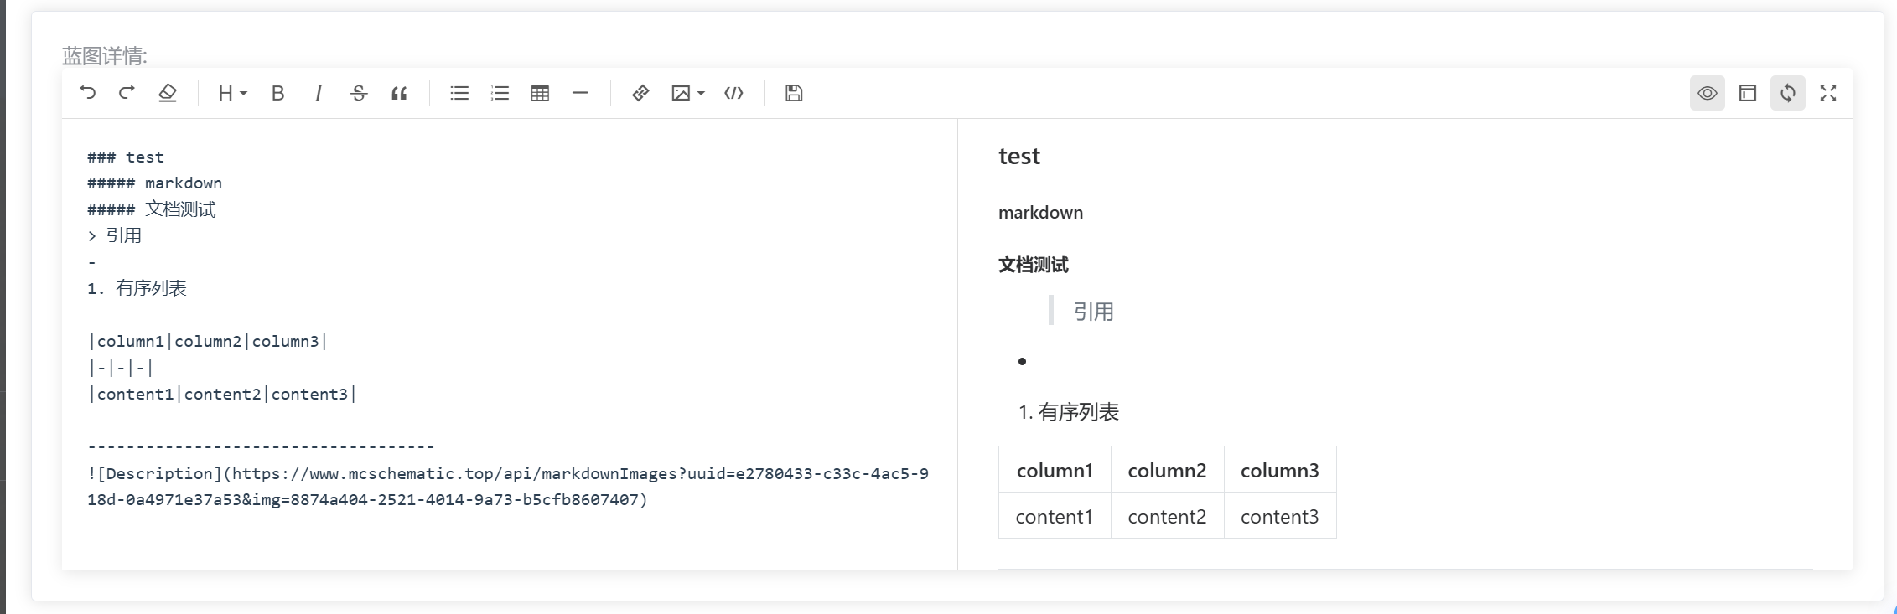Click the 'column2' table header cell
This screenshot has width=1897, height=614.
[x=1167, y=471]
